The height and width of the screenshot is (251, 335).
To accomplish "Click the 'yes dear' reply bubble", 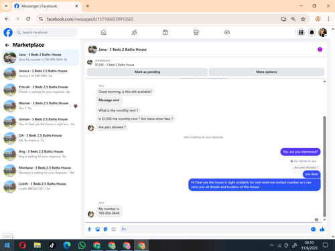I will [x=312, y=174].
